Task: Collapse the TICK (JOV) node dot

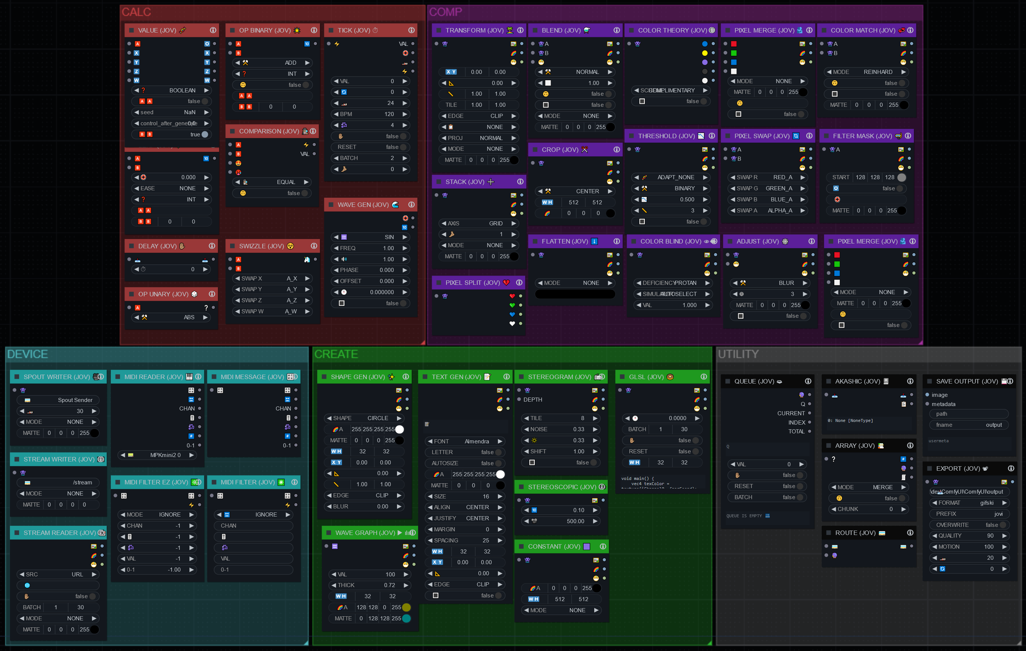Action: 331,30
